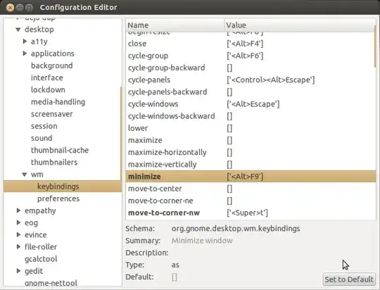The height and width of the screenshot is (290, 380).
Task: Select the background tree item
Action: point(52,65)
